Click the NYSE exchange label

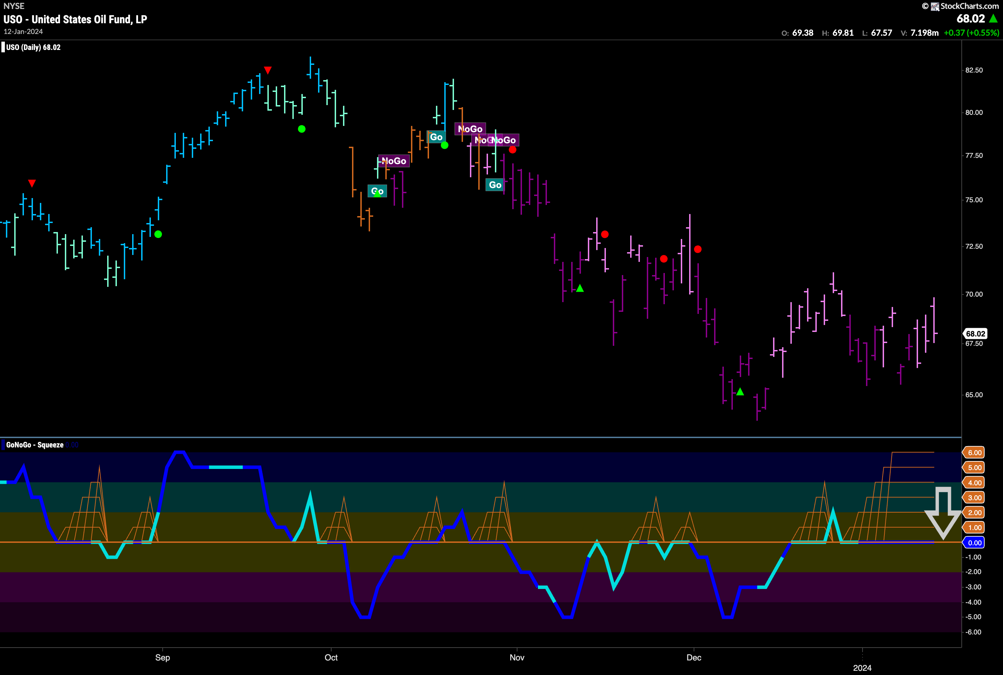pos(14,6)
